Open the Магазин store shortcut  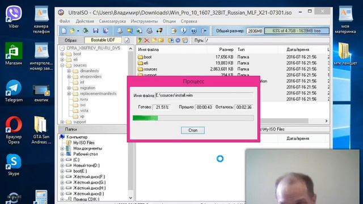[14, 54]
